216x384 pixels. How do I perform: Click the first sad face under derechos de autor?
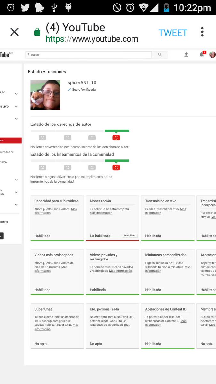(x=42, y=138)
